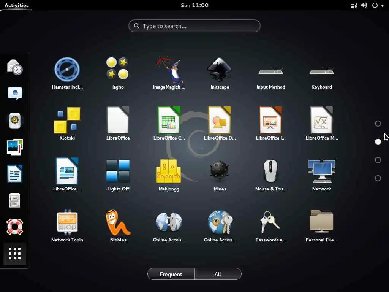The image size is (389, 292).
Task: Open Help lifebuoy icon in dash
Action: pyautogui.click(x=15, y=227)
